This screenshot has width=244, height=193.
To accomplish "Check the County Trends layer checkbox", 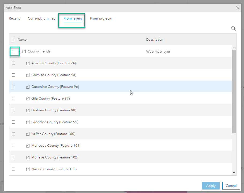I will pyautogui.click(x=13, y=51).
